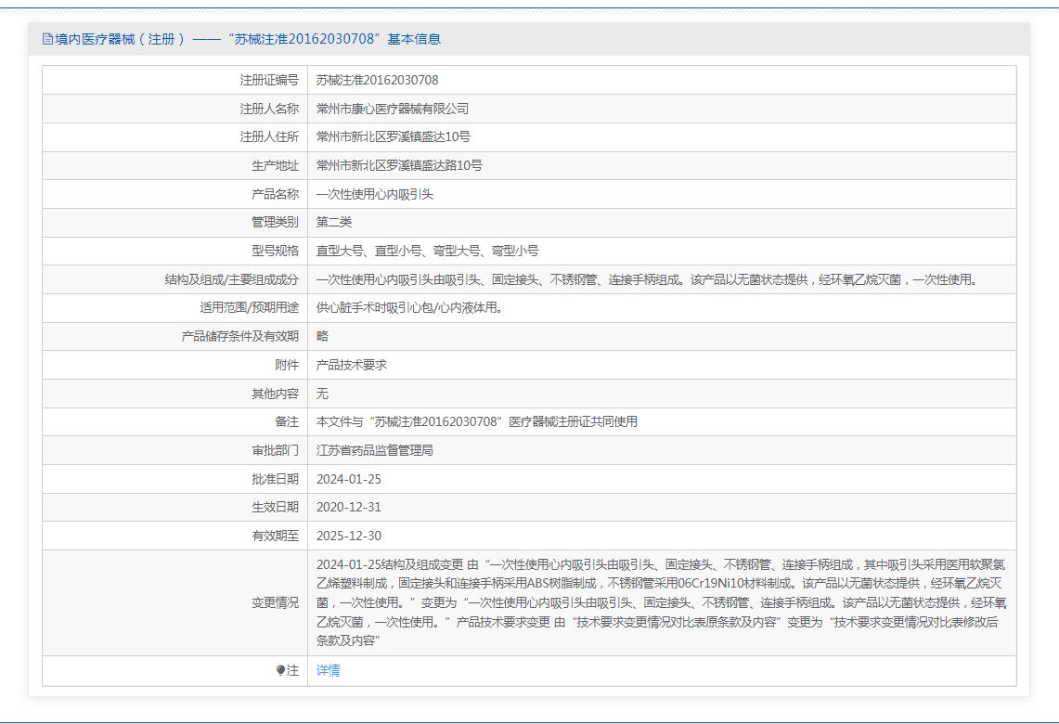Click the production address 盛达路10号 value
The width and height of the screenshot is (1059, 724).
[x=399, y=165]
